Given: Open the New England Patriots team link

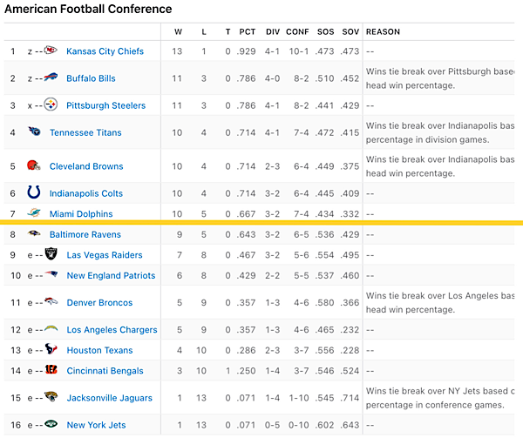Looking at the screenshot, I should (x=111, y=276).
